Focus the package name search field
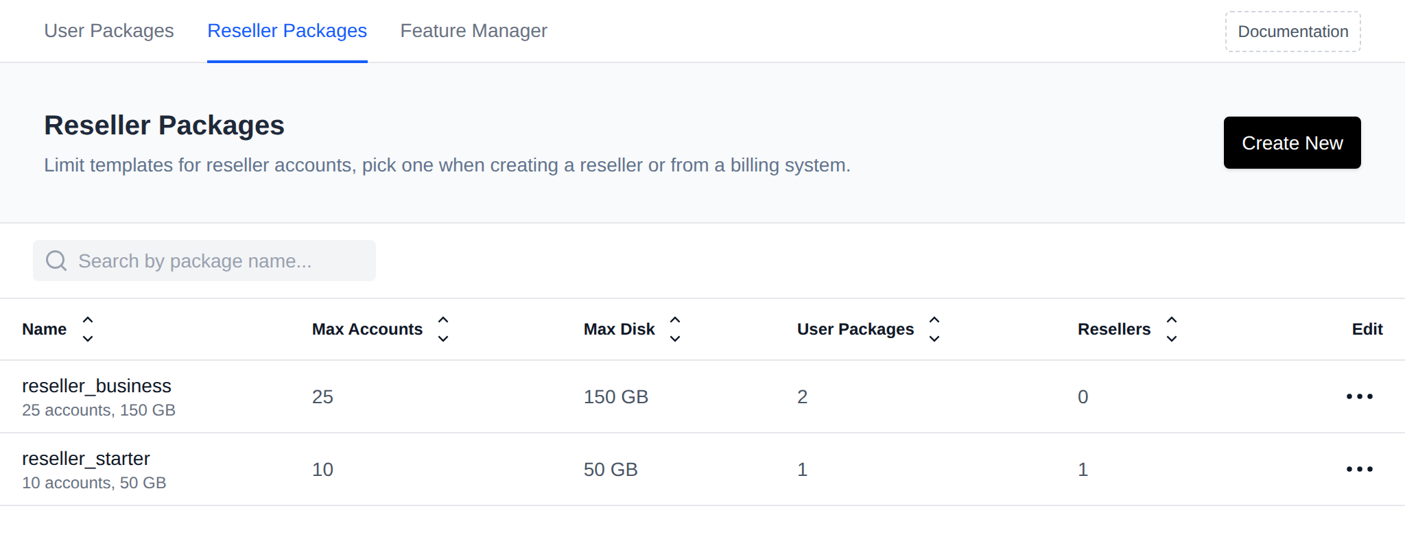Image resolution: width=1405 pixels, height=550 pixels. point(204,261)
